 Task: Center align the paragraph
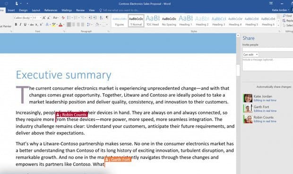pyautogui.click(x=74, y=25)
